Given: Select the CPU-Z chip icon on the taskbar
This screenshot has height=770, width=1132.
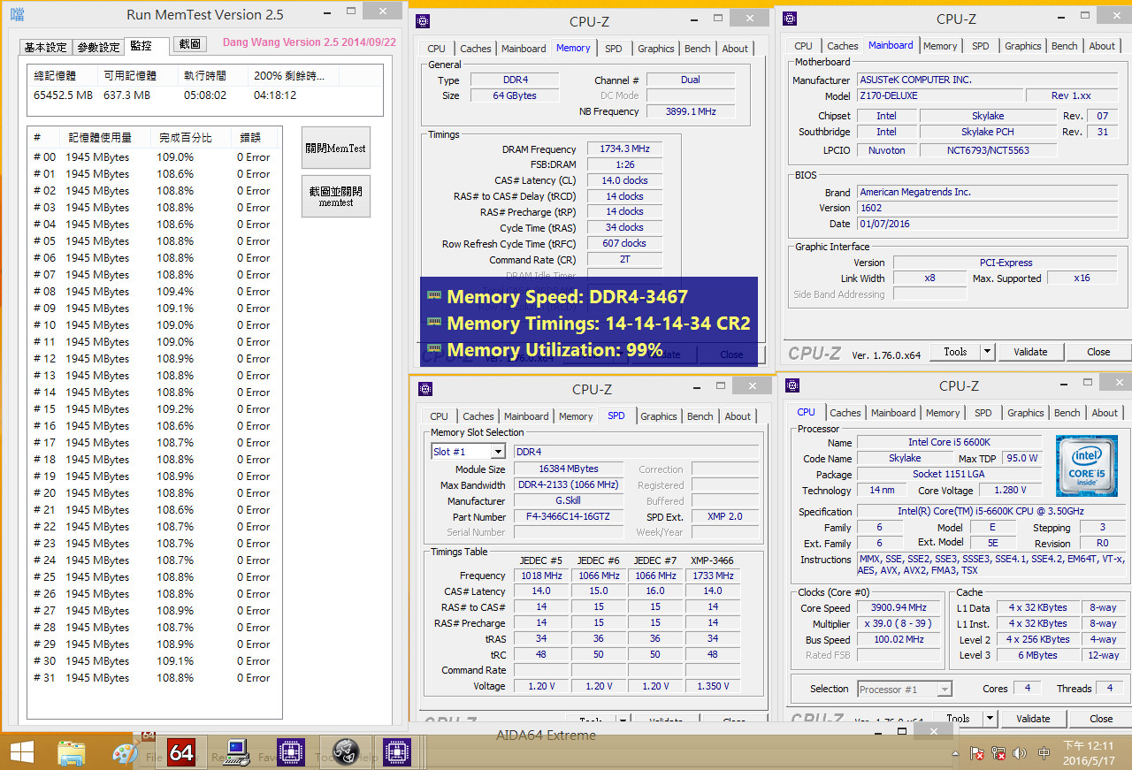Looking at the screenshot, I should pyautogui.click(x=290, y=752).
